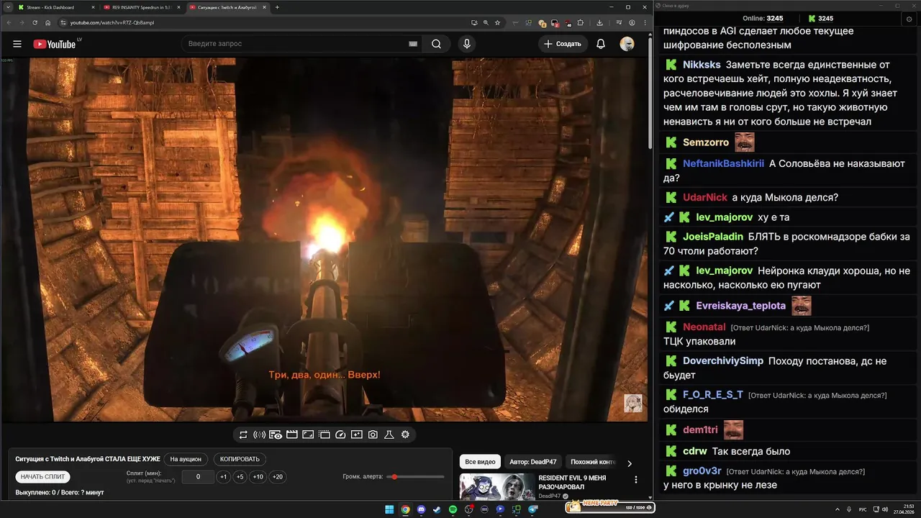This screenshot has height=518, width=921.
Task: Open three-dot menu for RESIDENT EVIL 9 video
Action: (x=635, y=479)
